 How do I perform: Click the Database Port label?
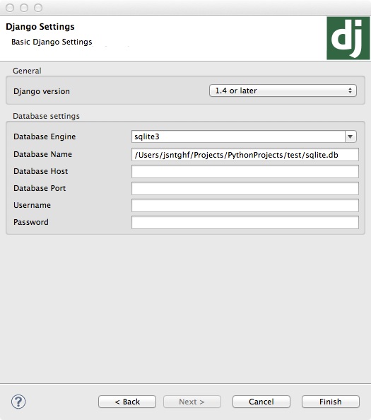(x=40, y=188)
